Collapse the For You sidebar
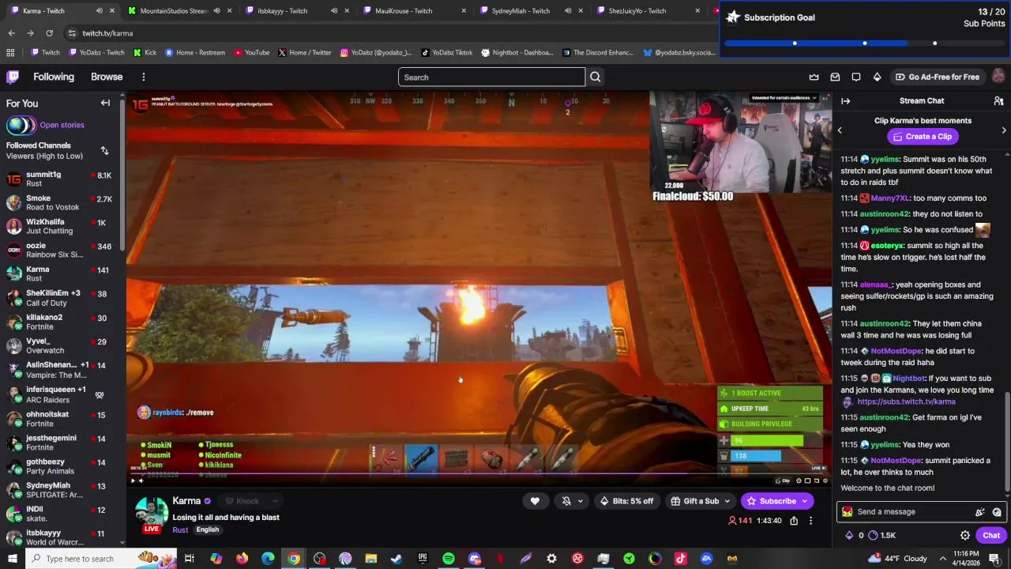 tap(105, 103)
